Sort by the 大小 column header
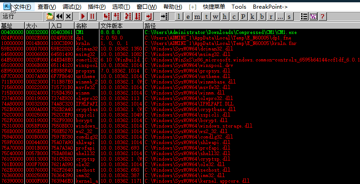Viewport: 360px width, 184px height. pos(37,25)
